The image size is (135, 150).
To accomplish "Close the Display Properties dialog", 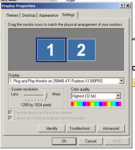I will point(128,6).
